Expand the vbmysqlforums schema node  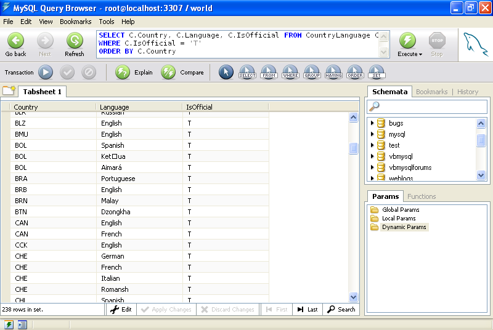pyautogui.click(x=372, y=167)
